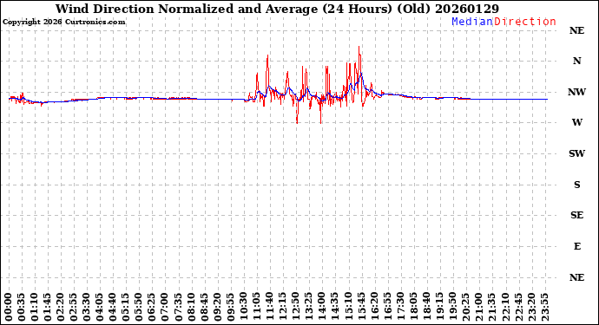
Task: Select the N direction axis label
Action: point(576,61)
